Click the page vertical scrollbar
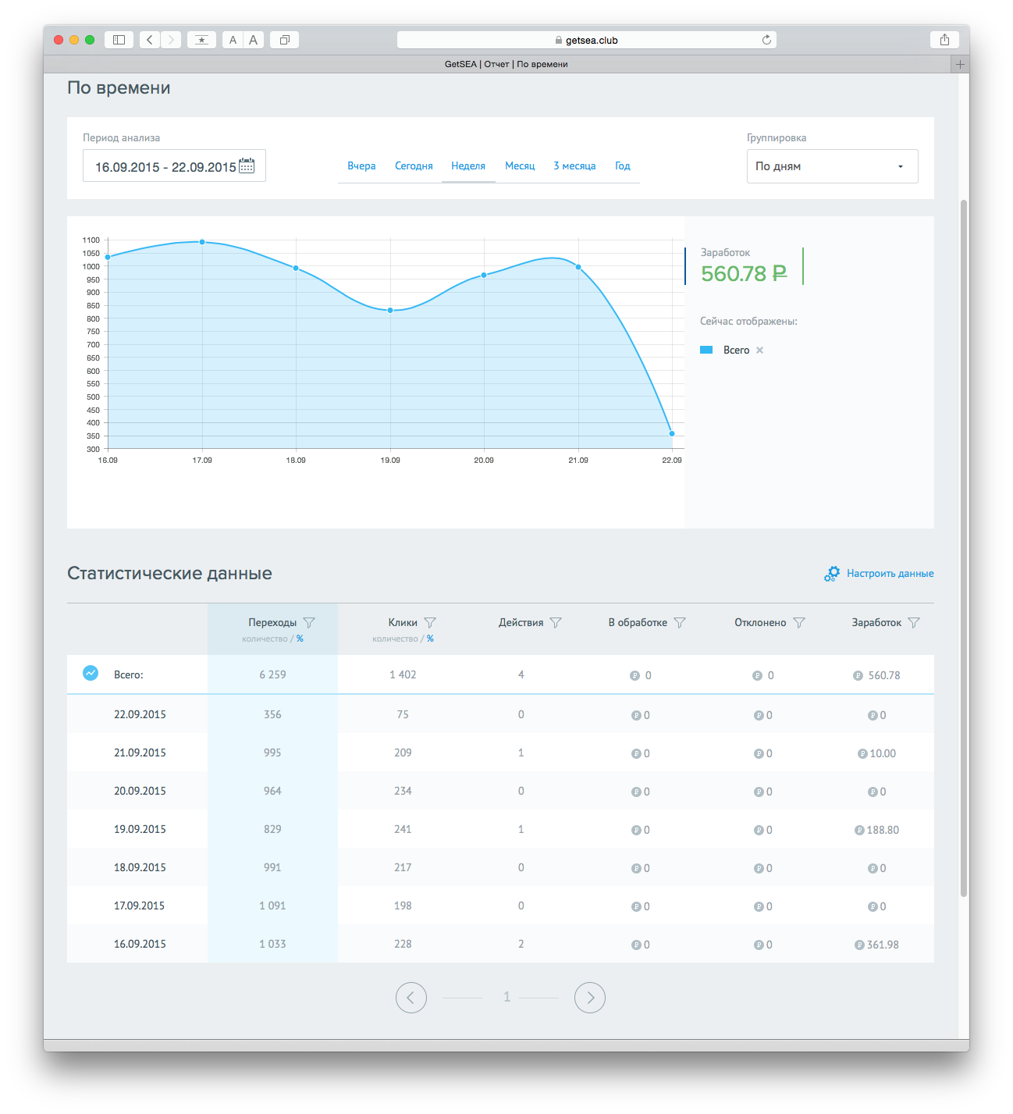 point(964,548)
